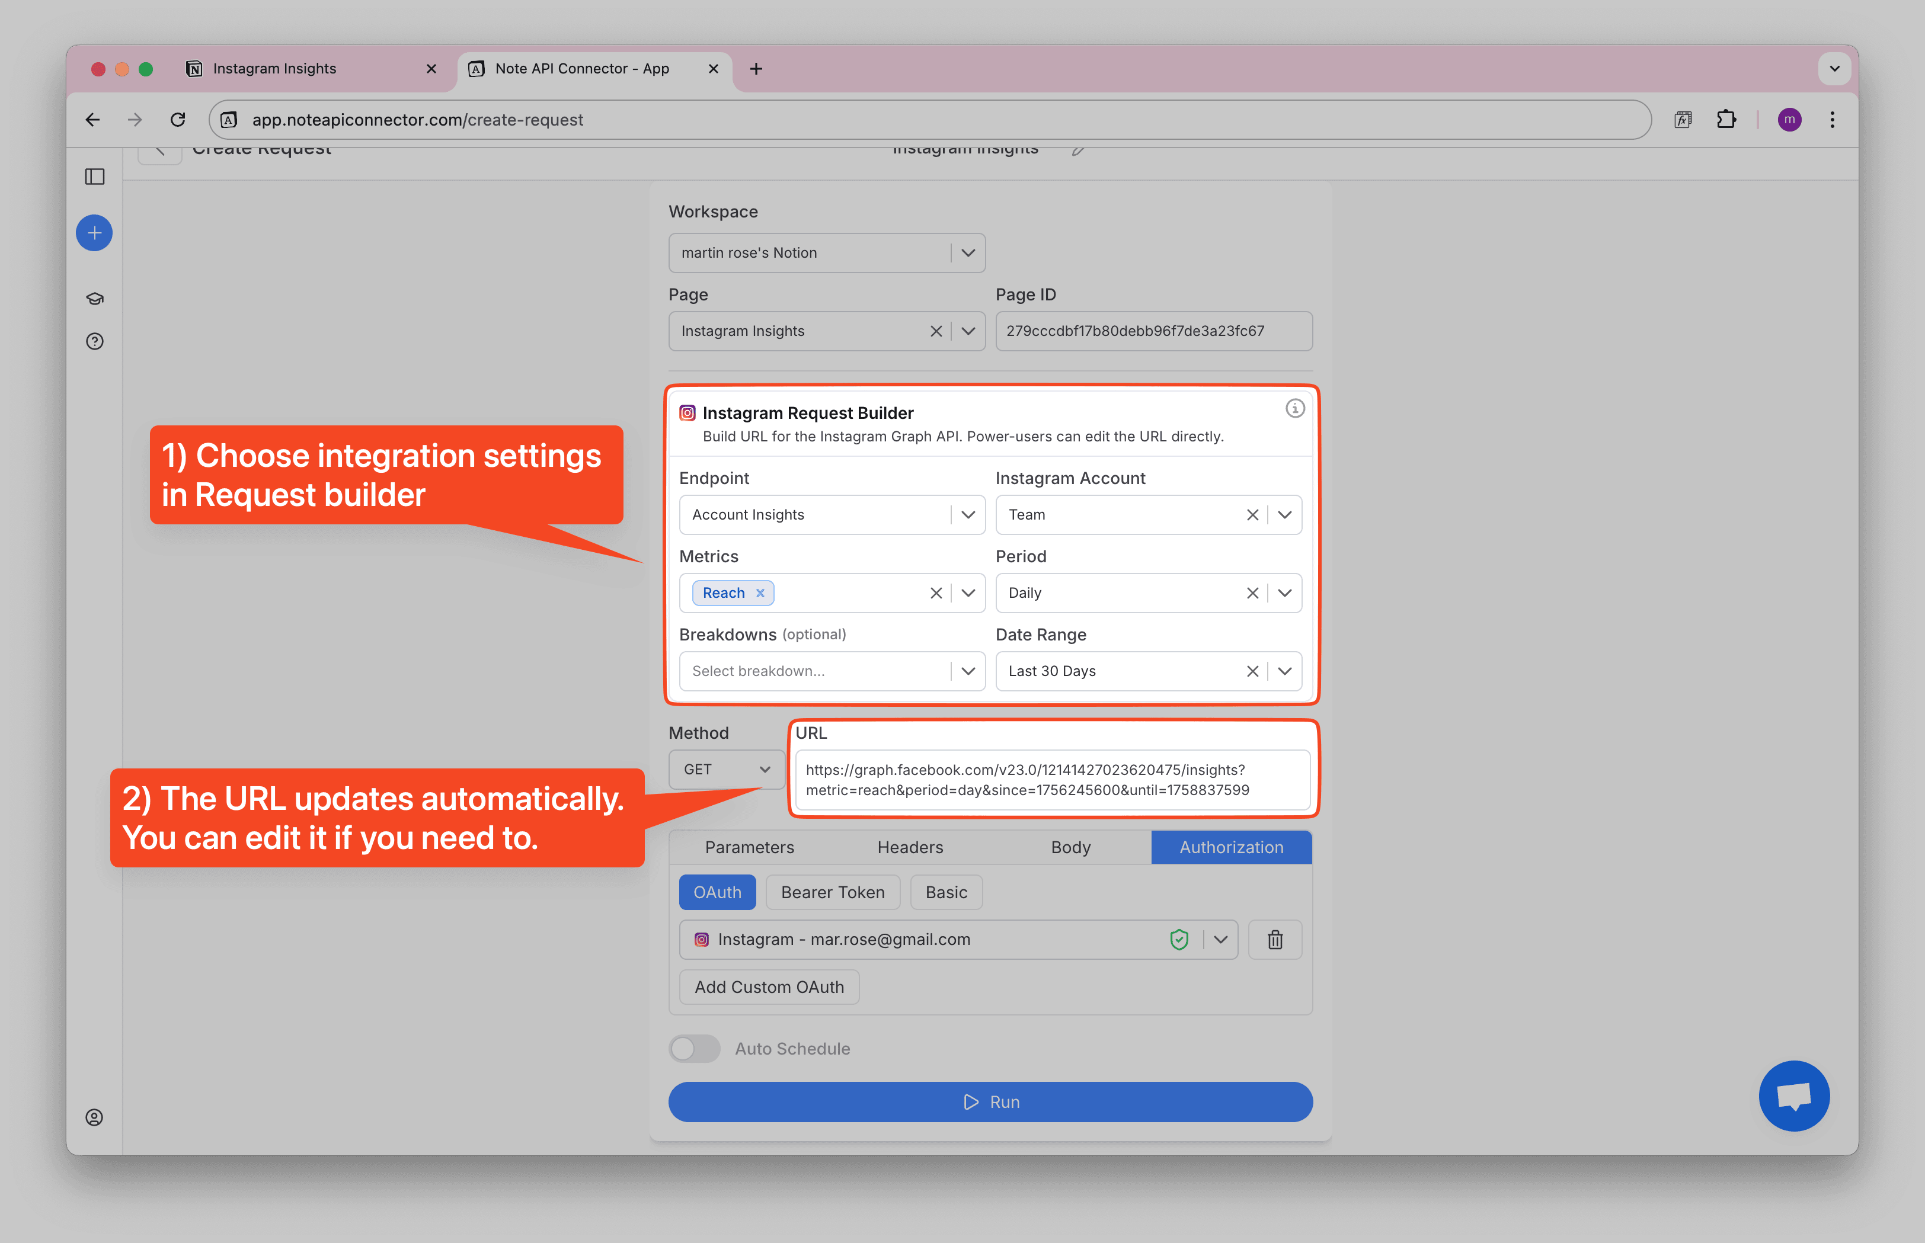Clear the Last 30 Days date range
The height and width of the screenshot is (1243, 1925).
tap(1252, 671)
